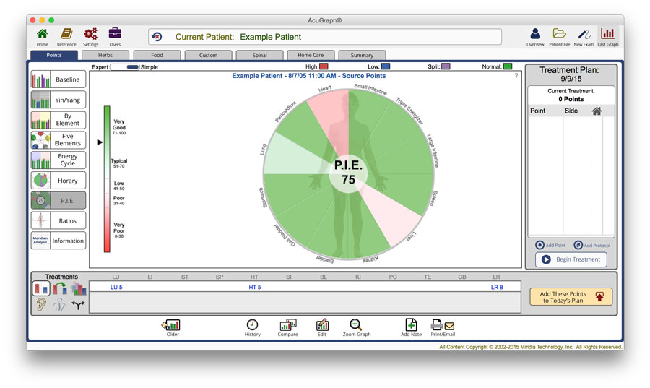Viewport: 650px width, 388px height.
Task: Select the Five Elements graph view
Action: point(58,139)
